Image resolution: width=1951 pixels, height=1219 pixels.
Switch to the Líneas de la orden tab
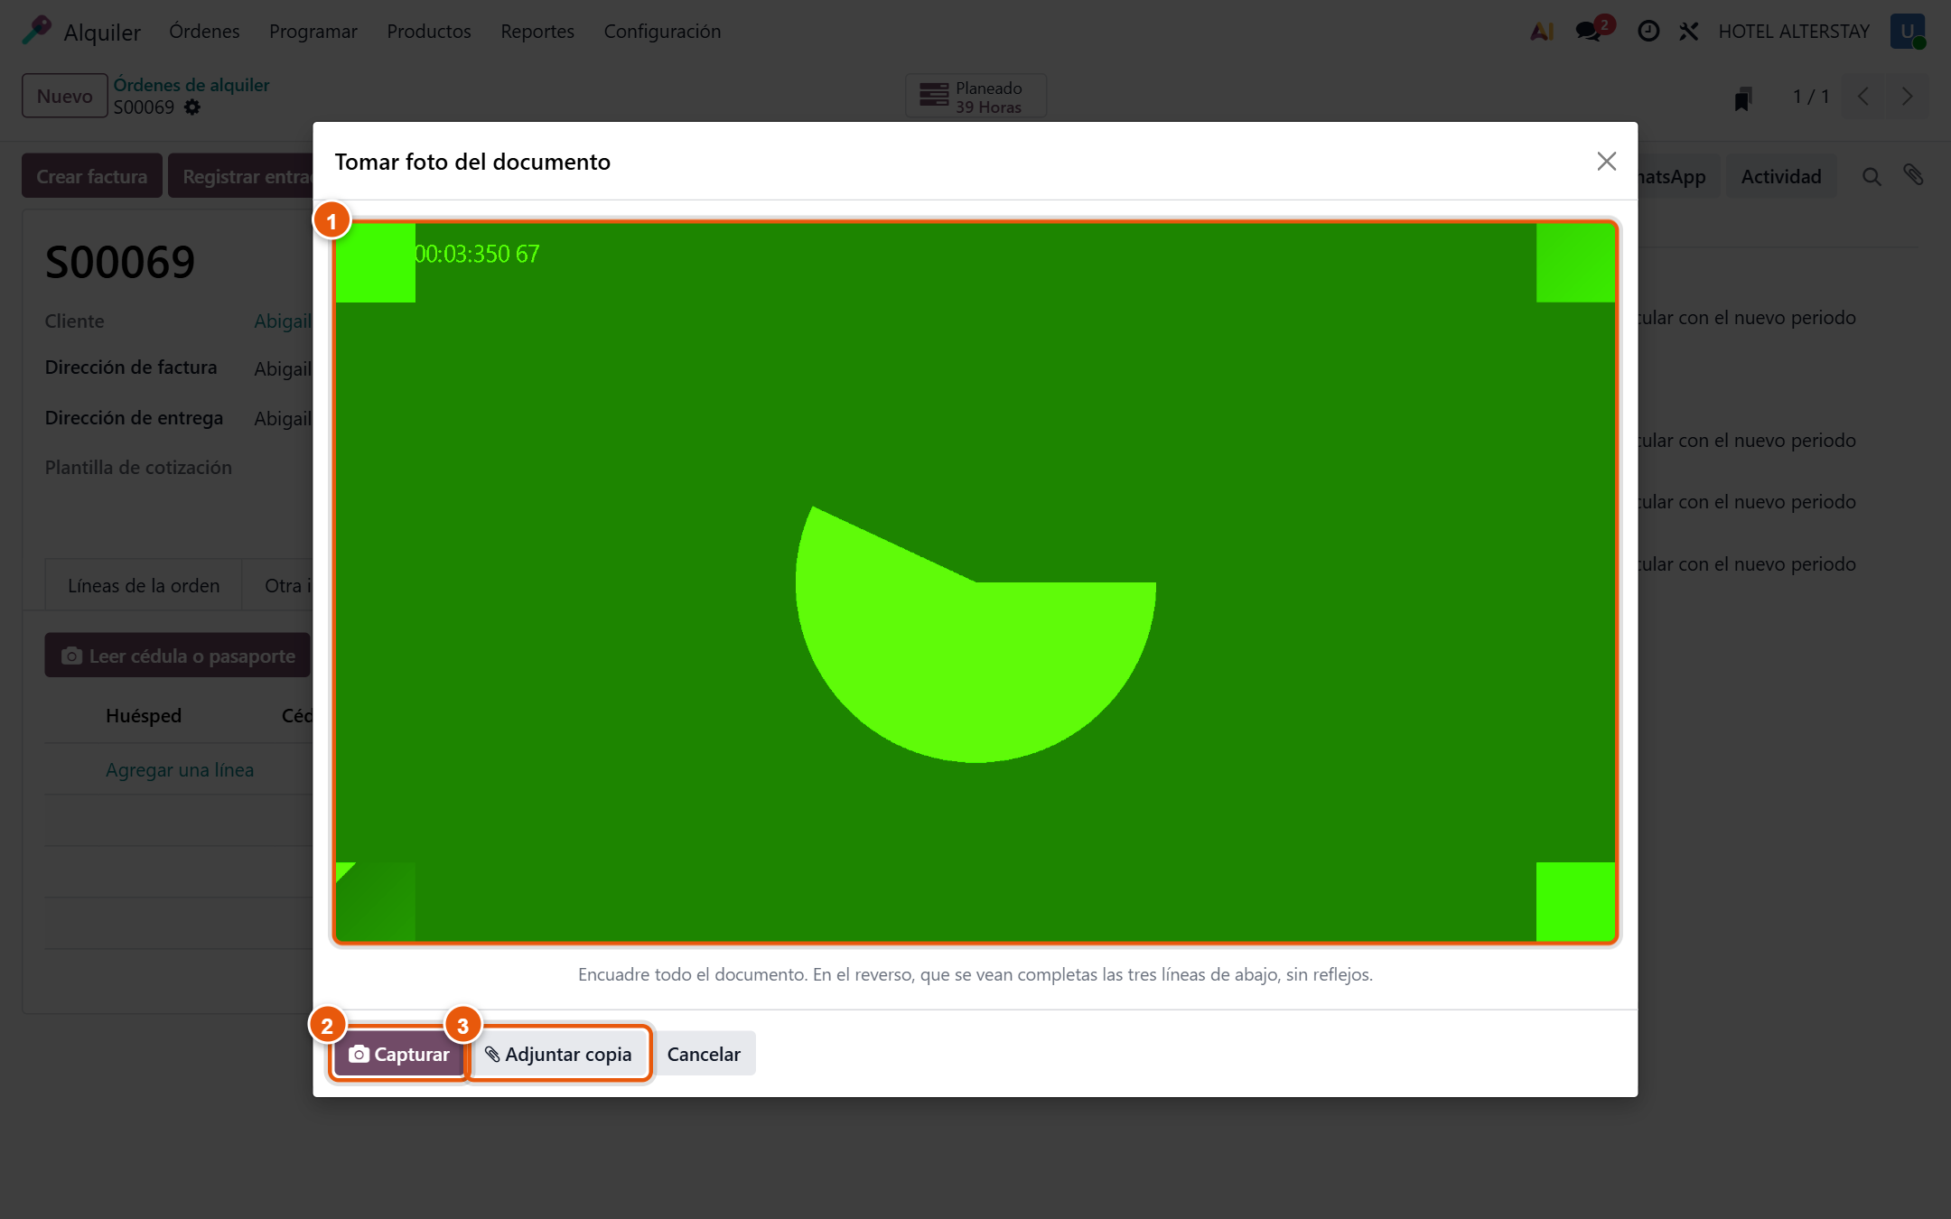(144, 585)
